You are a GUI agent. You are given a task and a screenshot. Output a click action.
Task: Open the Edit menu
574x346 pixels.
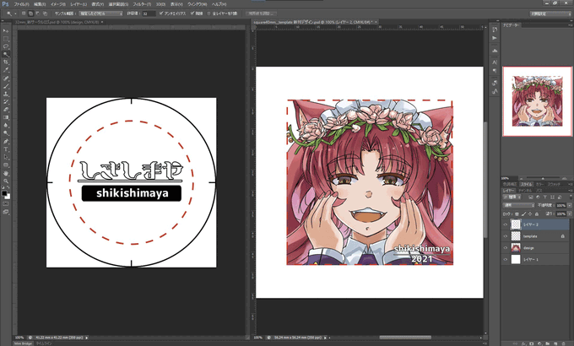(40, 4)
